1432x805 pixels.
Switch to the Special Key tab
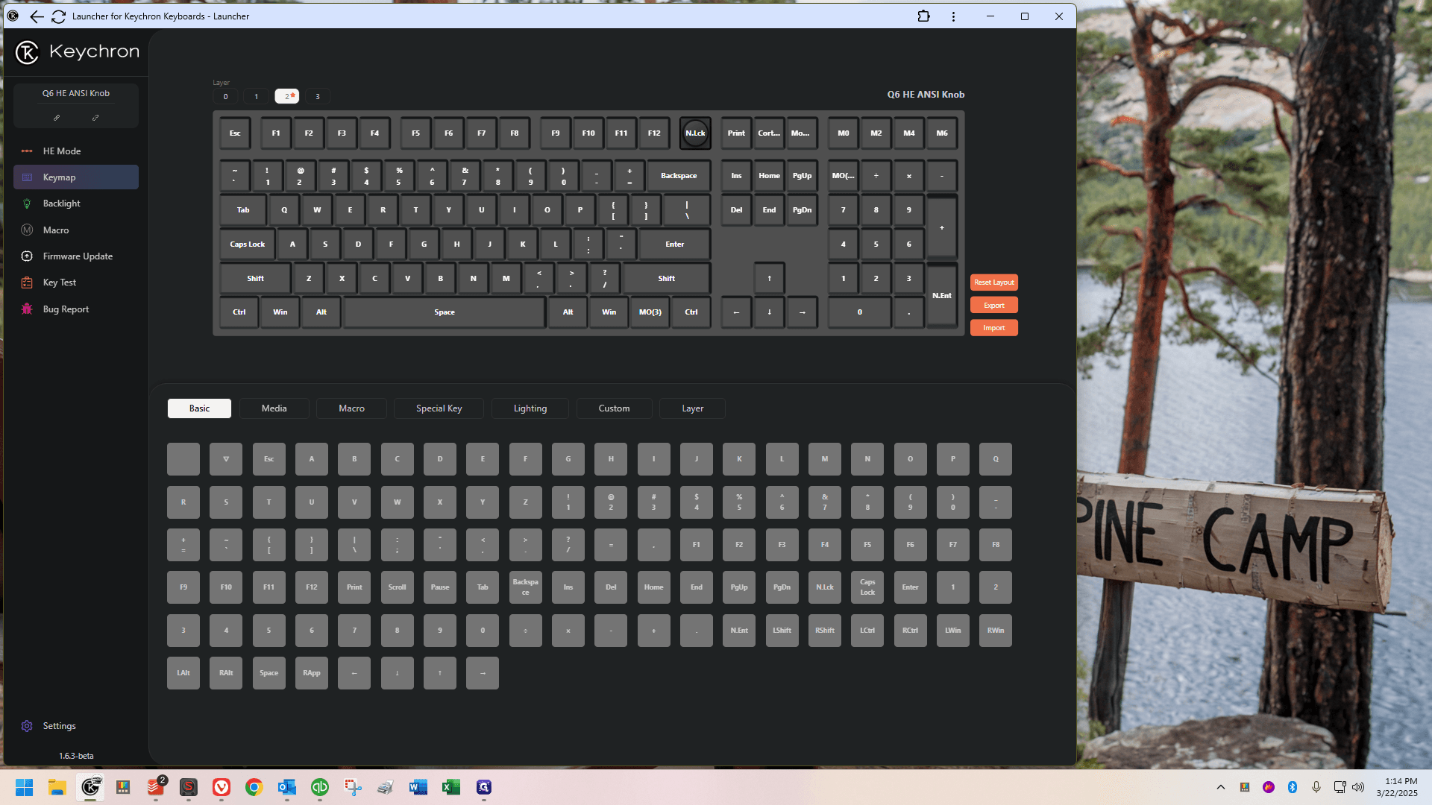tap(439, 408)
